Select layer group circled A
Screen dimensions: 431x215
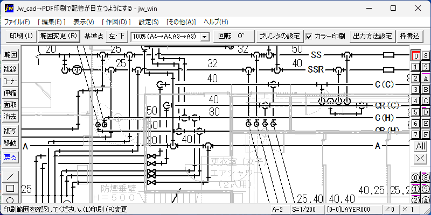pos(426,199)
